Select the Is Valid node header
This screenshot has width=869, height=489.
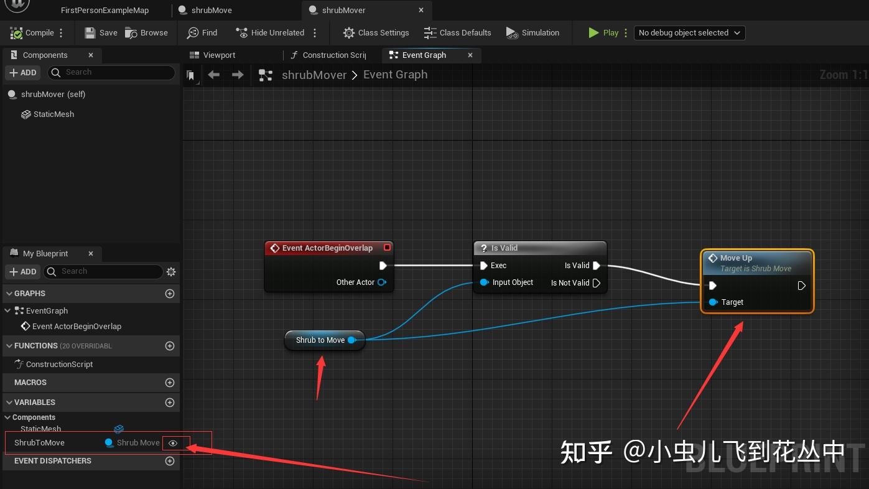(x=540, y=248)
